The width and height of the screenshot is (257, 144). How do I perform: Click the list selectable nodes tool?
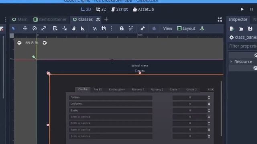(55, 28)
